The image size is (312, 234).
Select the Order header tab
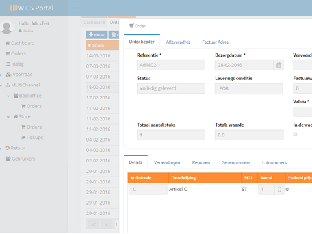click(x=142, y=42)
